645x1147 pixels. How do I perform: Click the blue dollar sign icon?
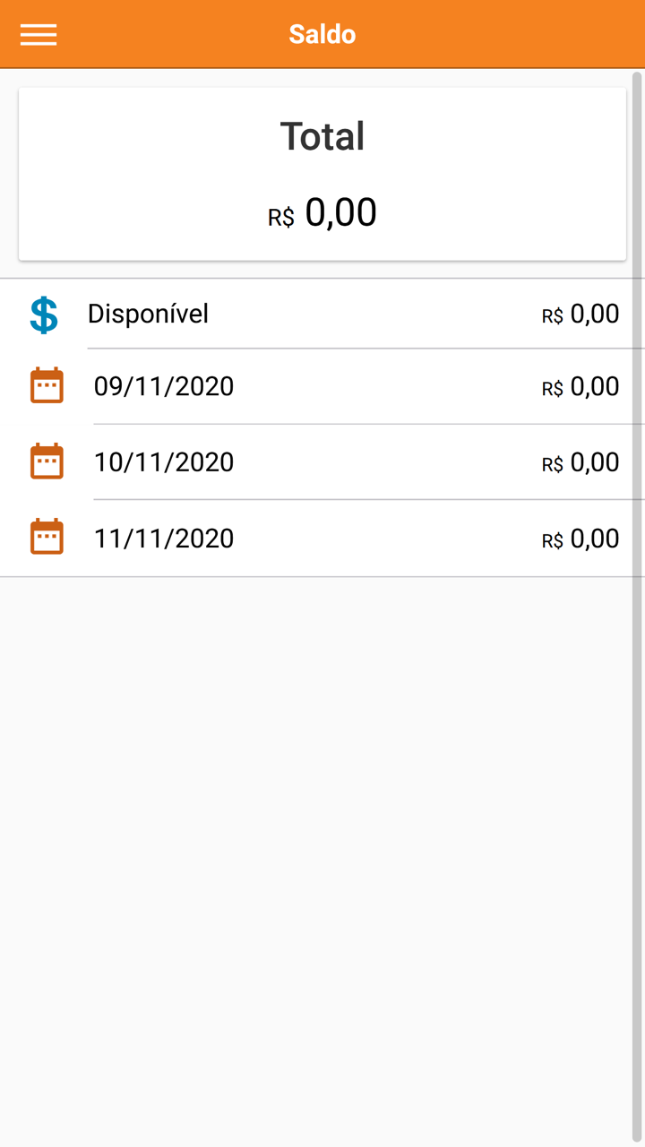44,315
